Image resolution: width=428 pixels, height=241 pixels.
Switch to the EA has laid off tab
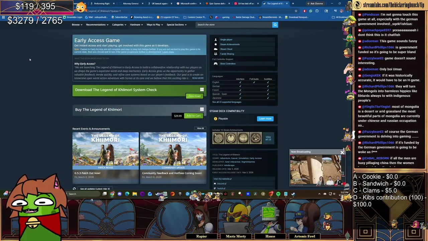(246, 4)
